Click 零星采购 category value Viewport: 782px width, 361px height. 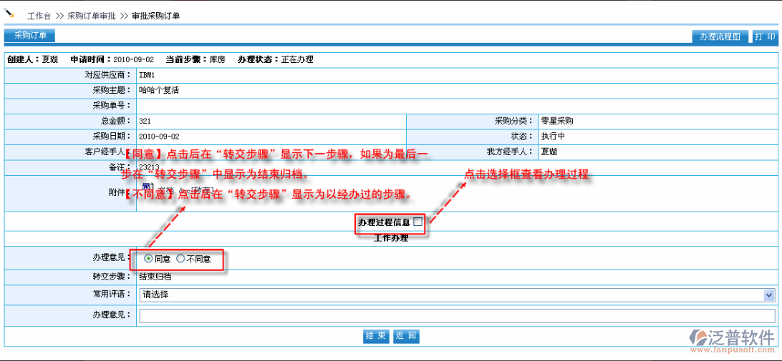pos(558,121)
